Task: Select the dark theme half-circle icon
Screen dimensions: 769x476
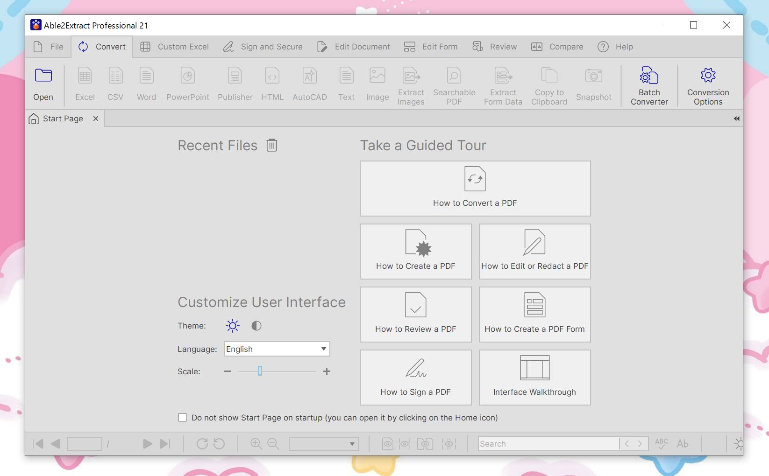Action: 256,326
